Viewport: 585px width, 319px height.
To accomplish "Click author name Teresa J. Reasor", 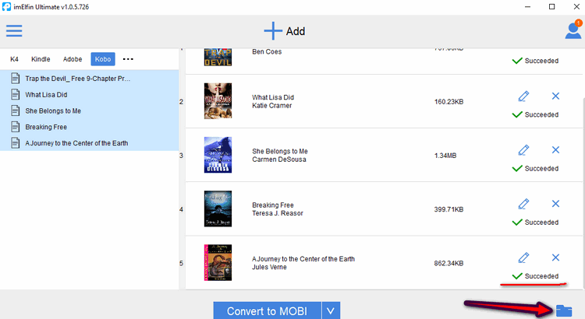I will (278, 213).
